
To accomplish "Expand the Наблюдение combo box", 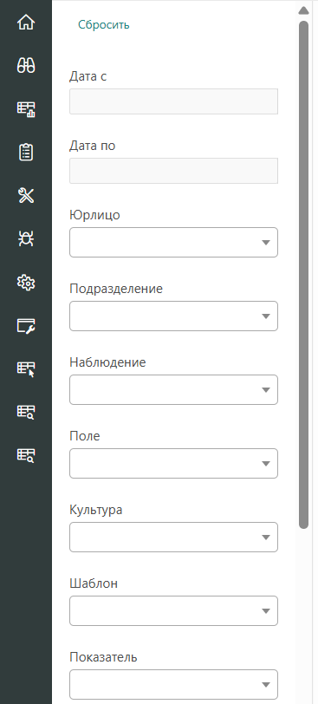I will pos(173,390).
